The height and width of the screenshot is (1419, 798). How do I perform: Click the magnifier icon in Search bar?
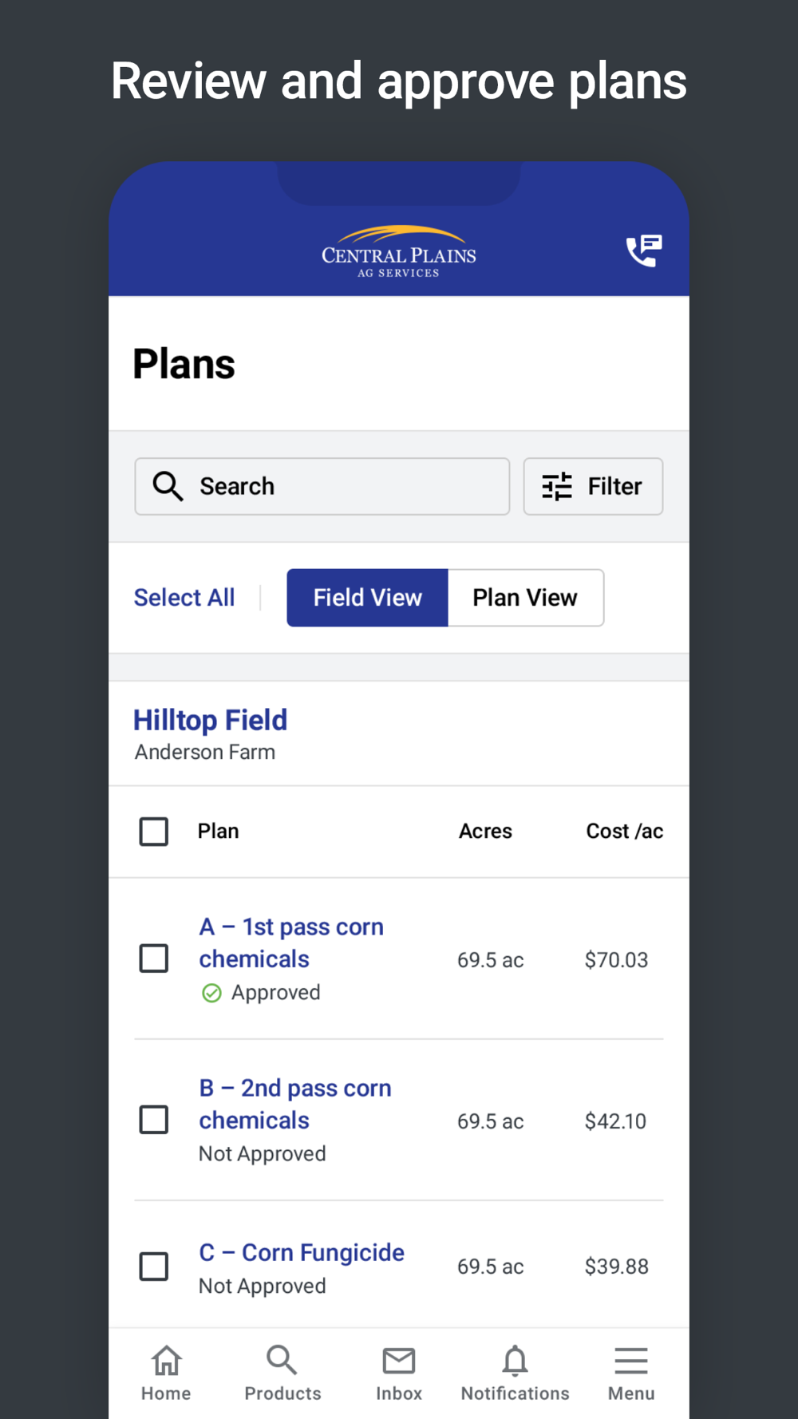(168, 485)
